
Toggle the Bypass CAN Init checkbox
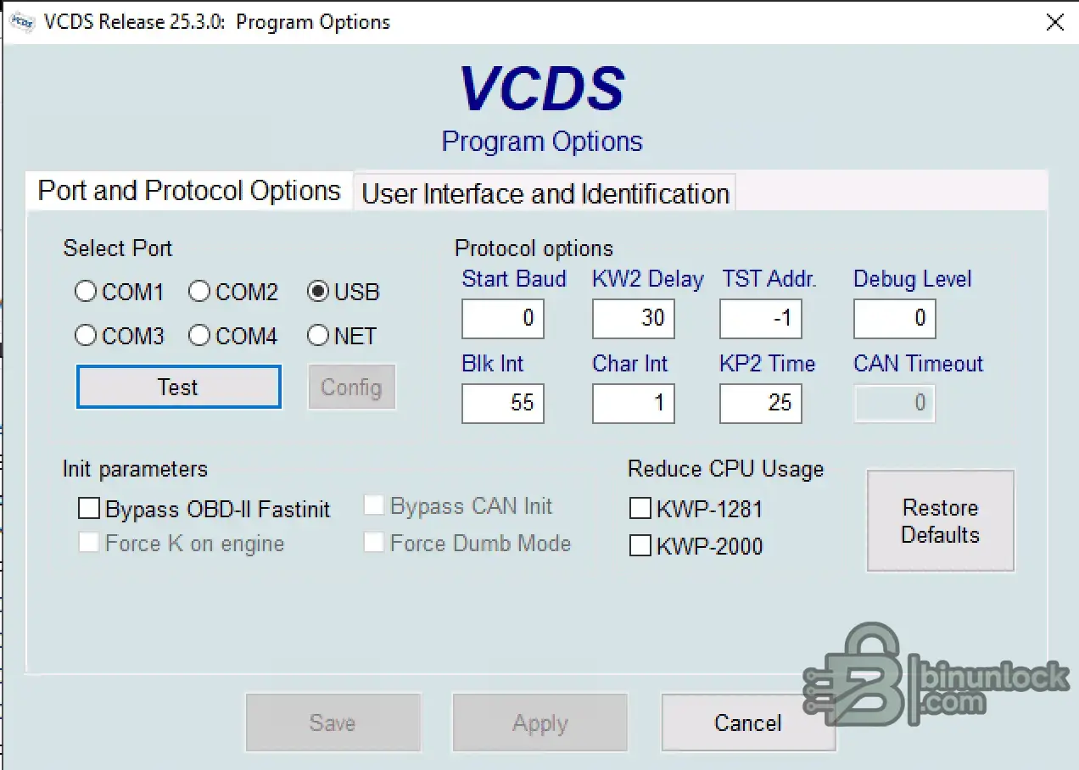coord(374,506)
